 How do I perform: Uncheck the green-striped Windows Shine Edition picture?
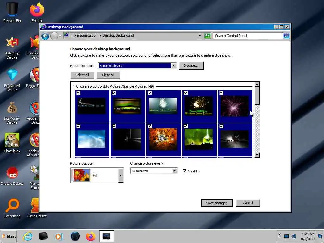click(x=114, y=93)
